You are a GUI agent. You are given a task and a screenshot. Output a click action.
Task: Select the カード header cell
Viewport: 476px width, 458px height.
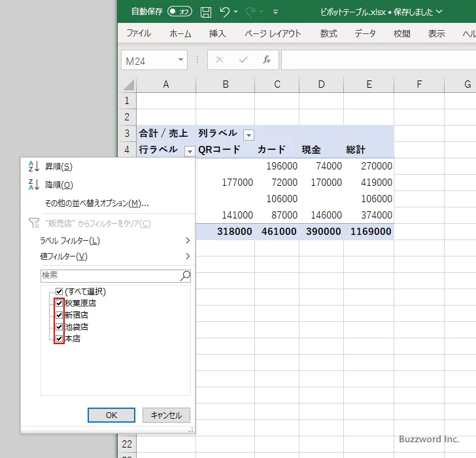(x=277, y=150)
